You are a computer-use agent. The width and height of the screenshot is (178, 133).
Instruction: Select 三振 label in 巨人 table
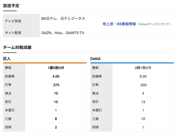pos(8,119)
